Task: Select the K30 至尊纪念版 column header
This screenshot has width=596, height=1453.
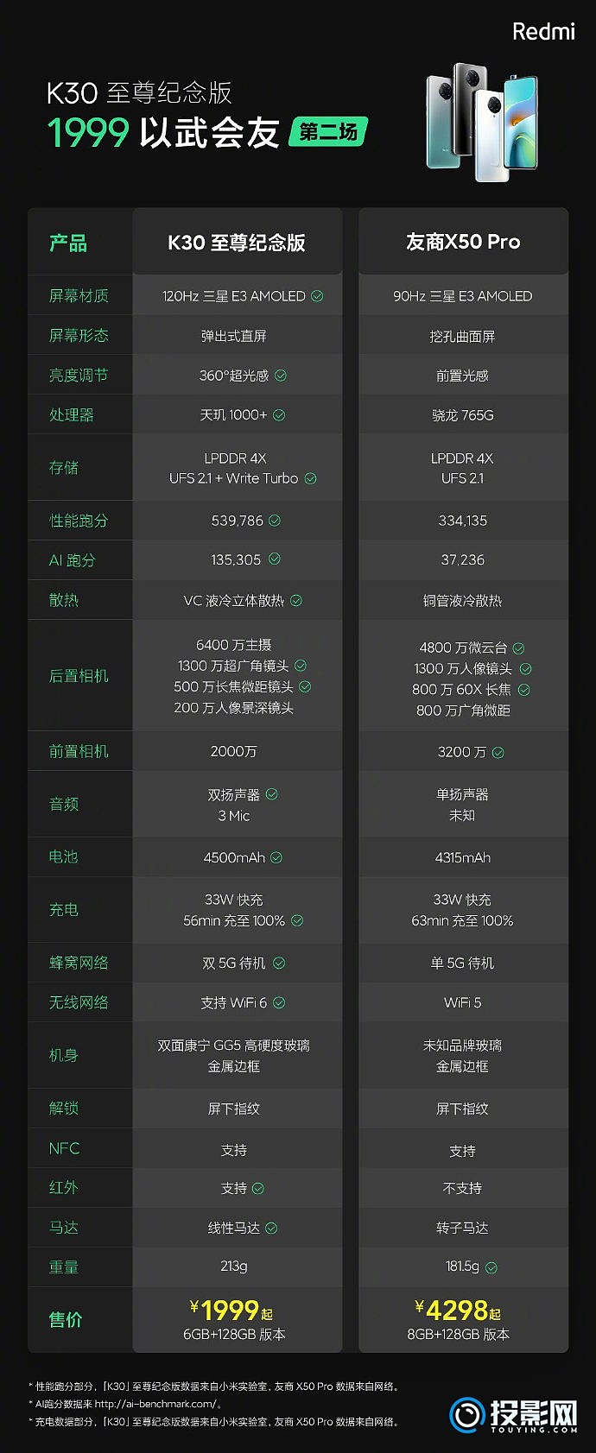Action: click(237, 243)
